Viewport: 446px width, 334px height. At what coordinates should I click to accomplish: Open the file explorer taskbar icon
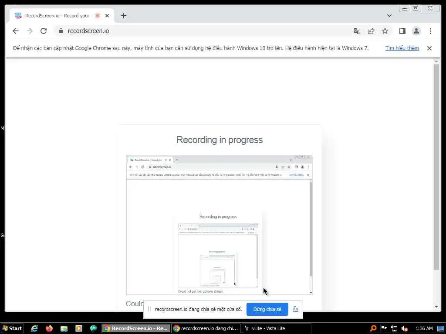click(64, 328)
